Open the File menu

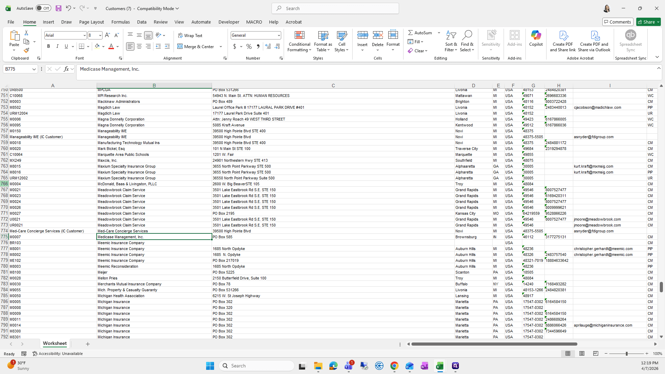[x=11, y=22]
